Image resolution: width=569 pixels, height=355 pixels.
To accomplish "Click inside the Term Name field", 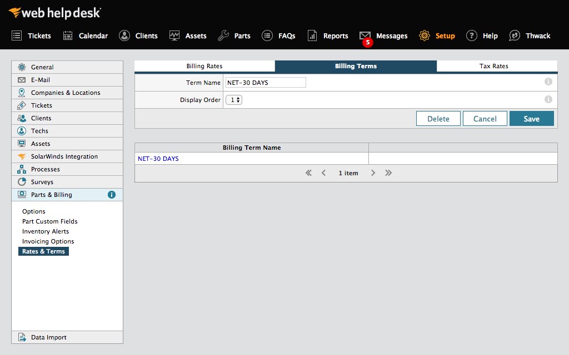I will [265, 82].
